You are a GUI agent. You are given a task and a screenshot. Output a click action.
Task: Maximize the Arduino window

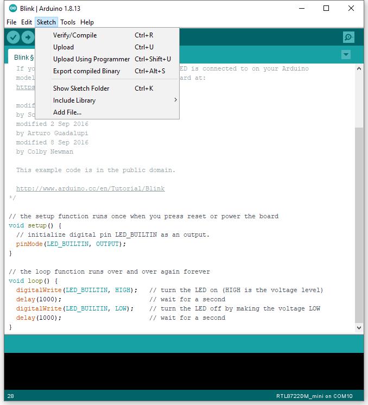pyautogui.click(x=326, y=8)
